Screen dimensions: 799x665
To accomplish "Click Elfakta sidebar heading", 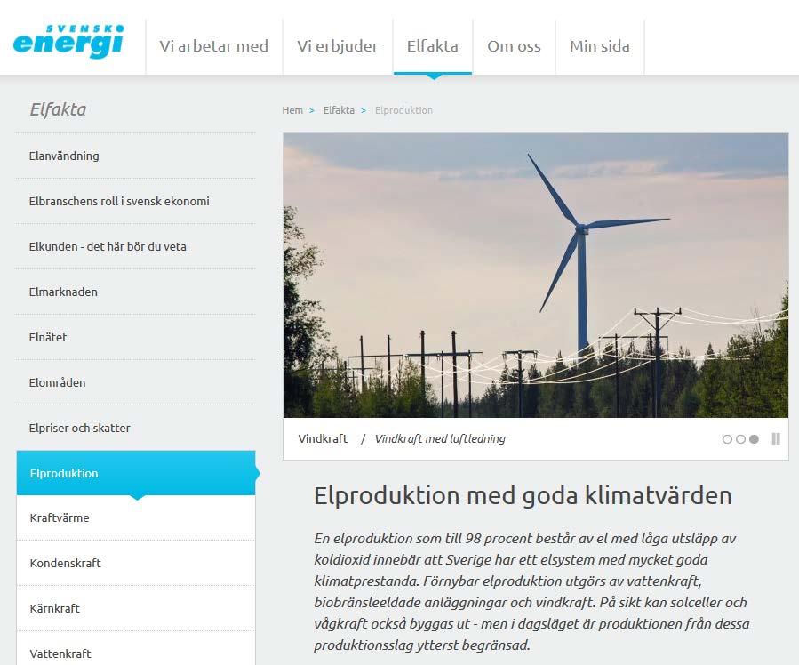I will click(58, 109).
